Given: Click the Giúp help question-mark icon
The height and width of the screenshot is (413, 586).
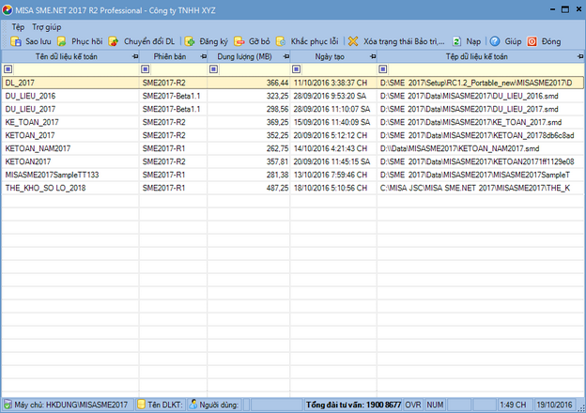Looking at the screenshot, I should click(495, 41).
